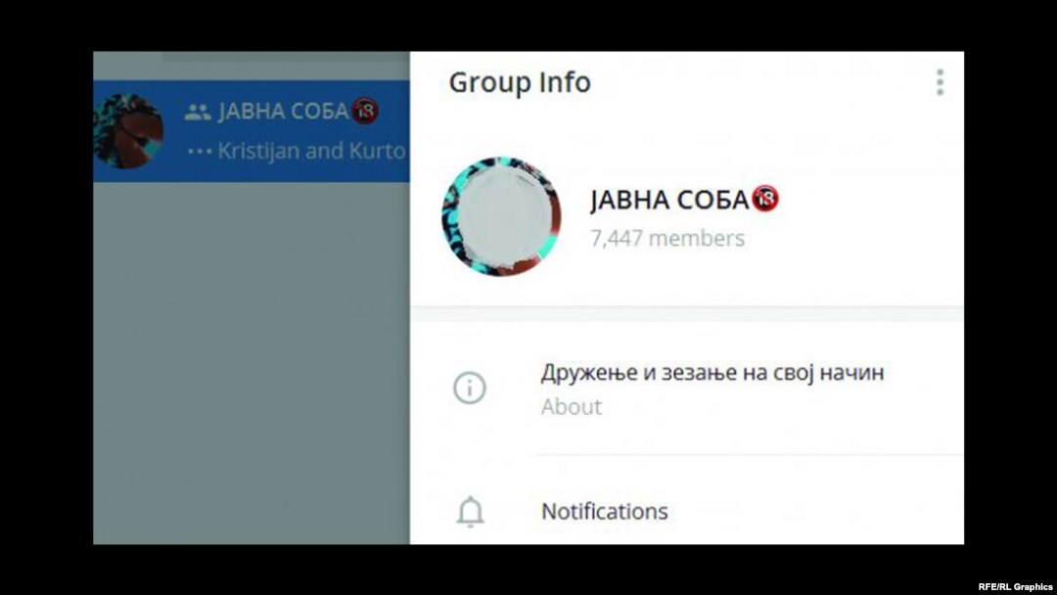This screenshot has height=595, width=1057.
Task: Click the 18+ emoji in chat list title
Action: tap(365, 111)
